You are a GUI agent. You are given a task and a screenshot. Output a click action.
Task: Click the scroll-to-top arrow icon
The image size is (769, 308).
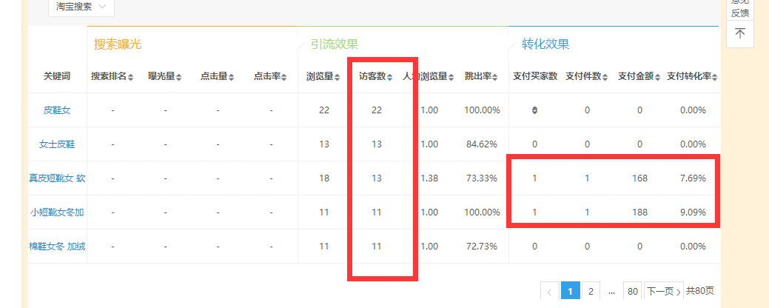739,33
